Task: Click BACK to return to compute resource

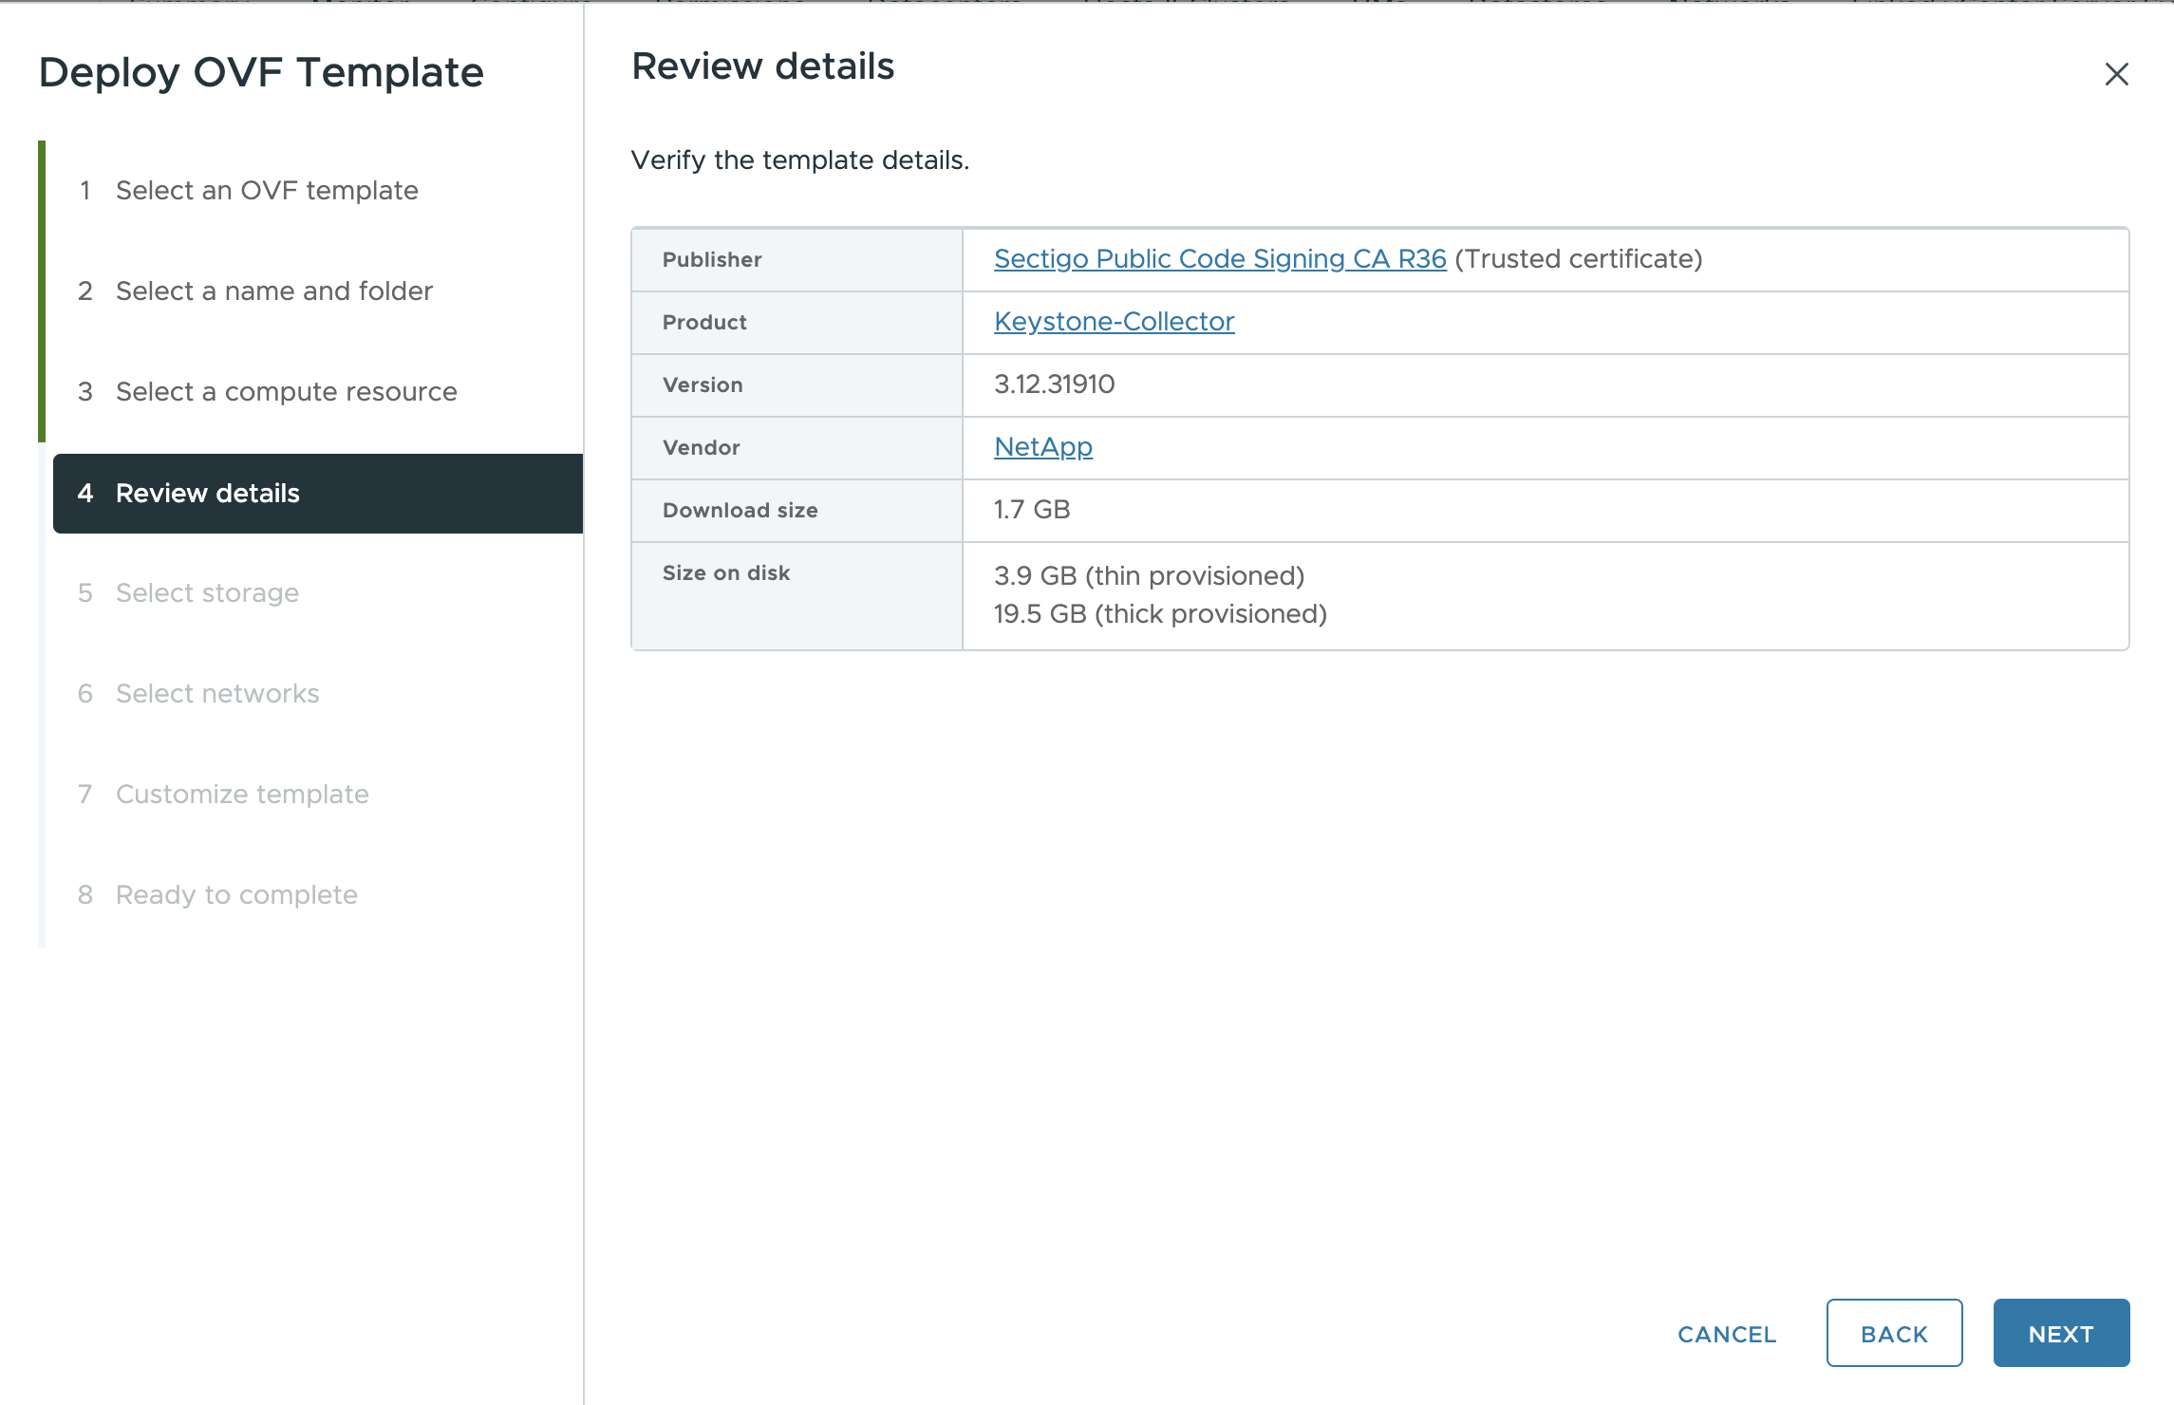Action: click(x=1892, y=1333)
